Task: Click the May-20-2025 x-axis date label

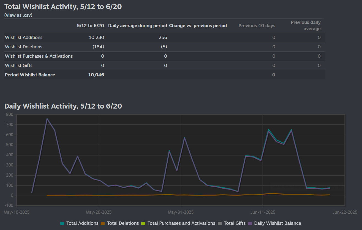Action: (99, 212)
